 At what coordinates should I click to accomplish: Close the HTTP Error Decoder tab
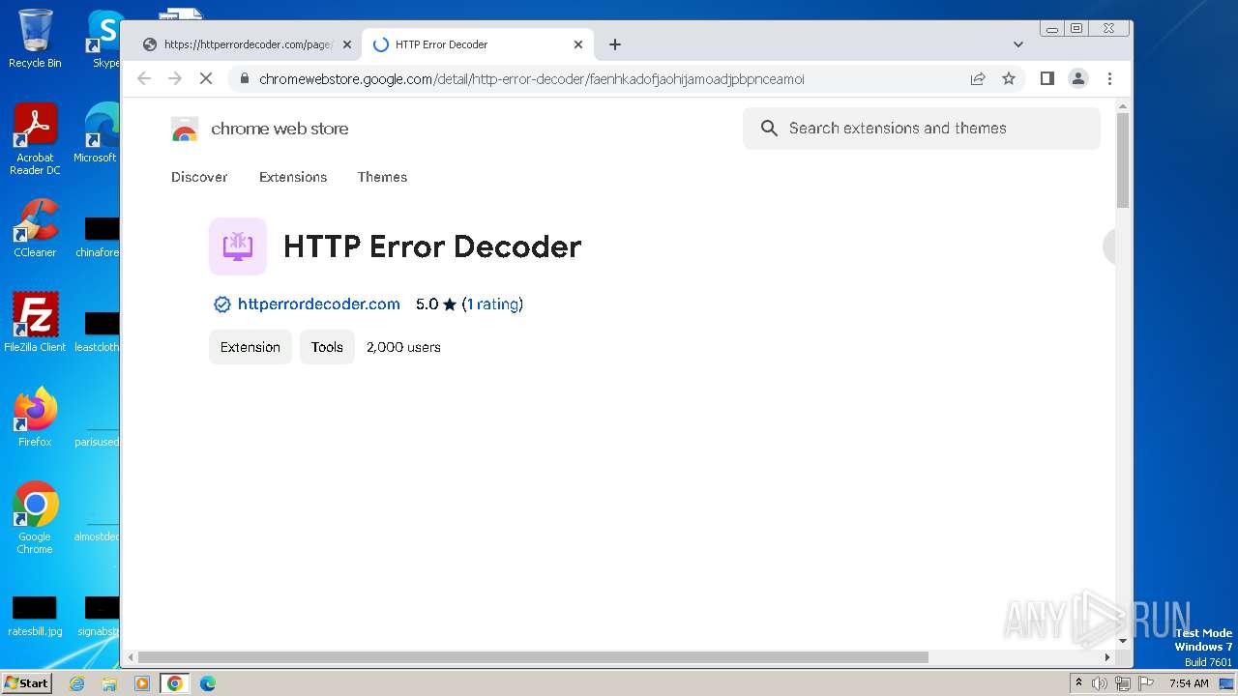tap(578, 44)
